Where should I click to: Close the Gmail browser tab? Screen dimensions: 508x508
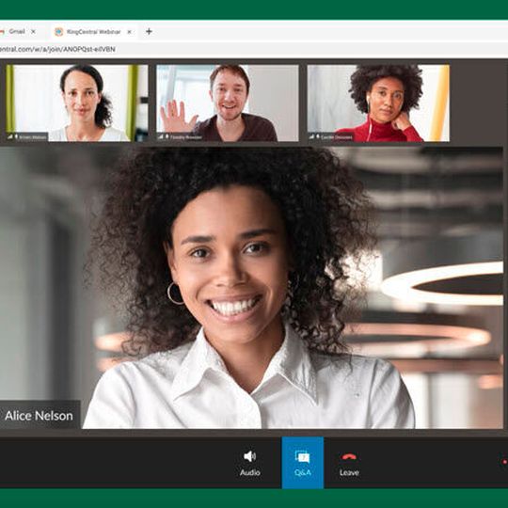pos(33,31)
